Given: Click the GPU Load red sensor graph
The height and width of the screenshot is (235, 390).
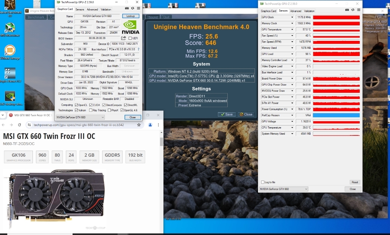Looking at the screenshot, I should pyautogui.click(x=336, y=54).
